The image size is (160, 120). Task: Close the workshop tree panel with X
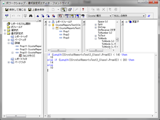[x=40, y=21]
